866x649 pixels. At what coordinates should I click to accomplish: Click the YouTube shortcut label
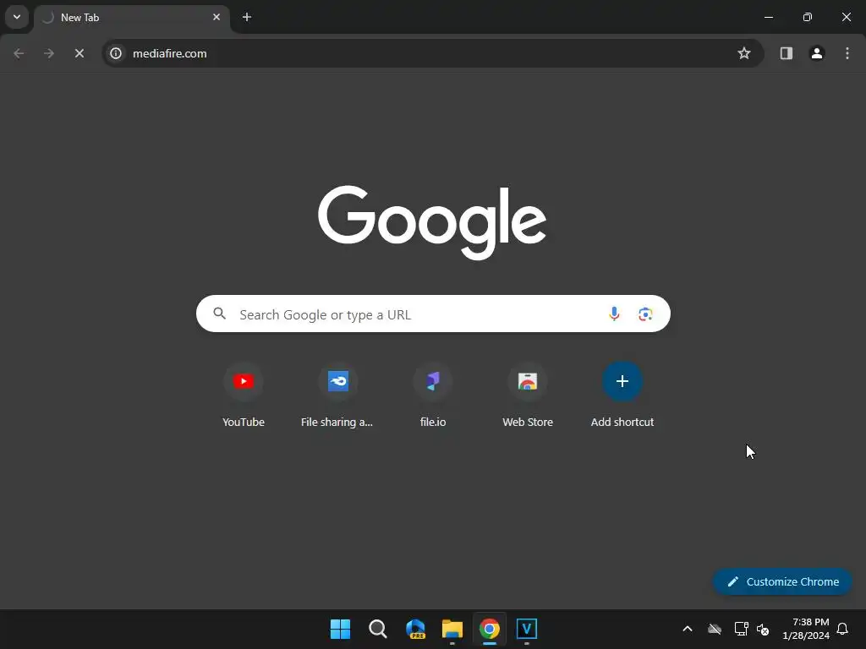[x=244, y=423]
